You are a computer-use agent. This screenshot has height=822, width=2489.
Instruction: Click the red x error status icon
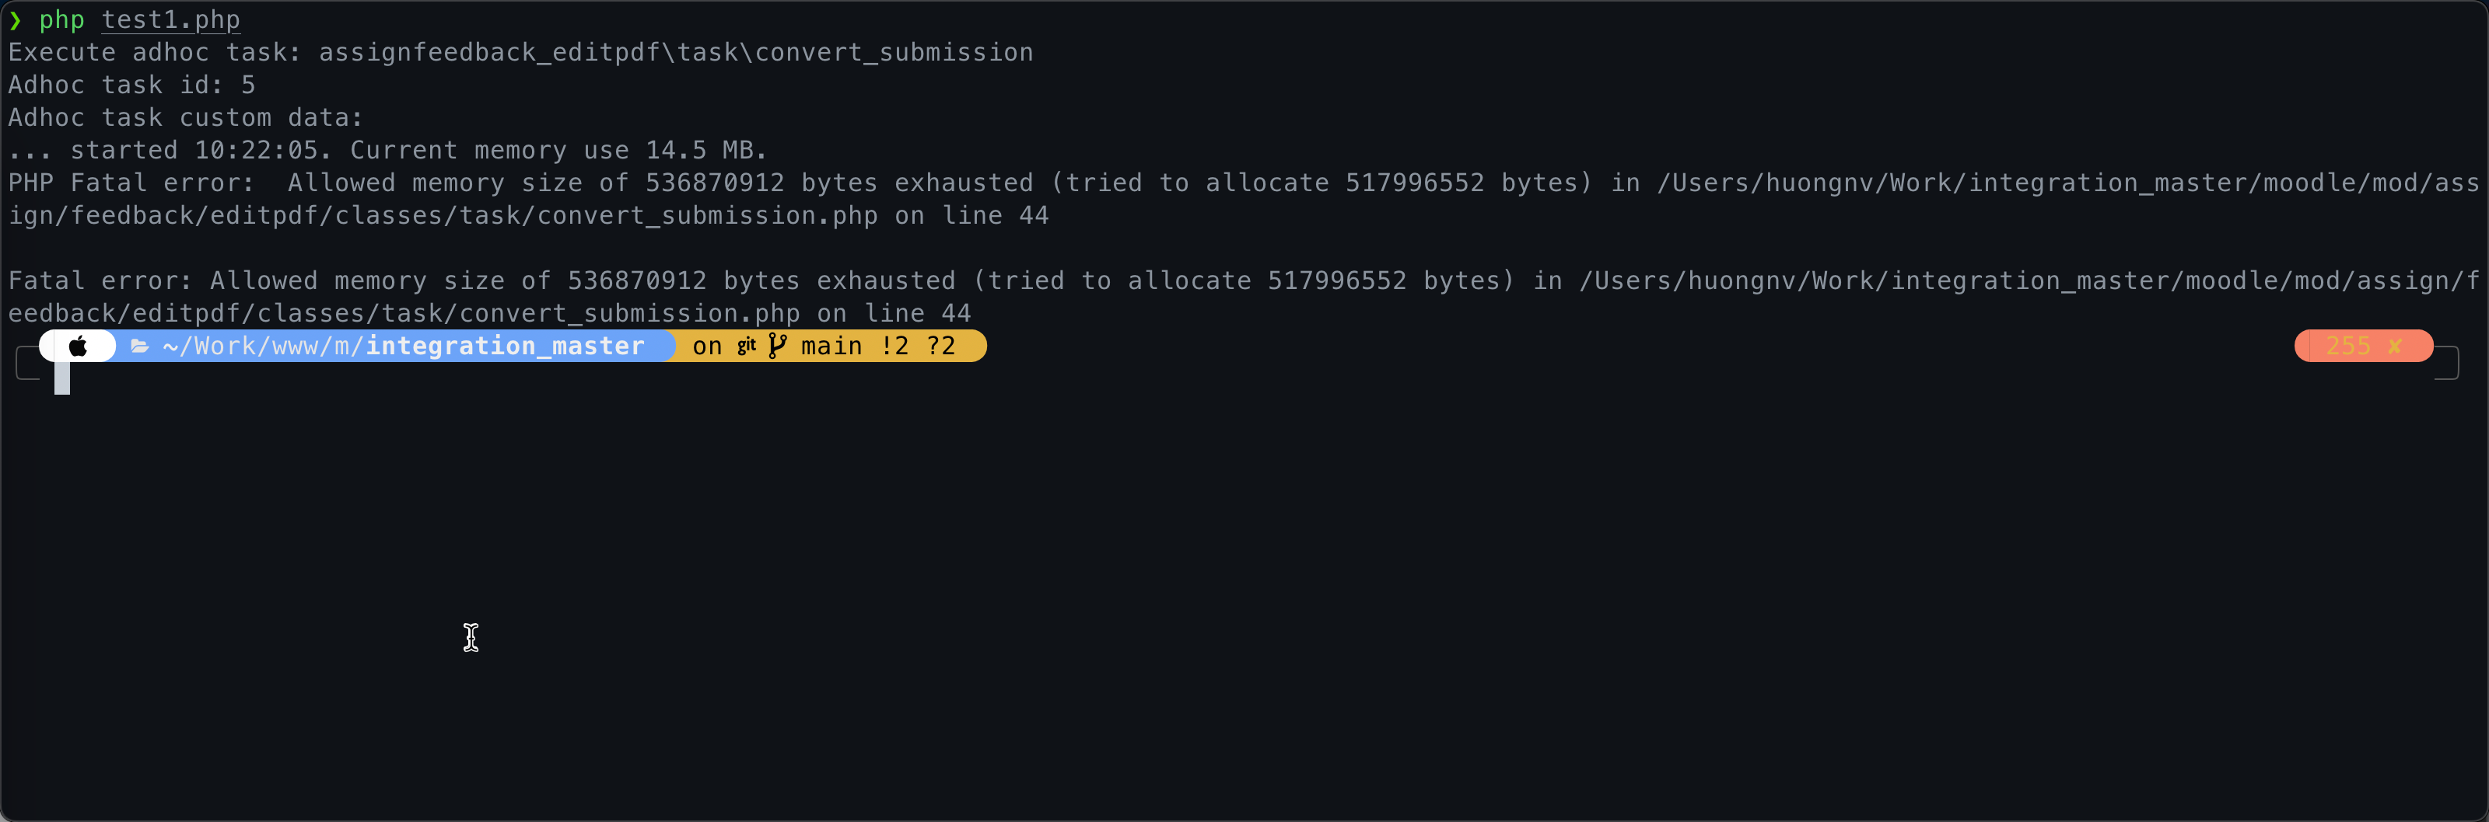[x=2394, y=347]
